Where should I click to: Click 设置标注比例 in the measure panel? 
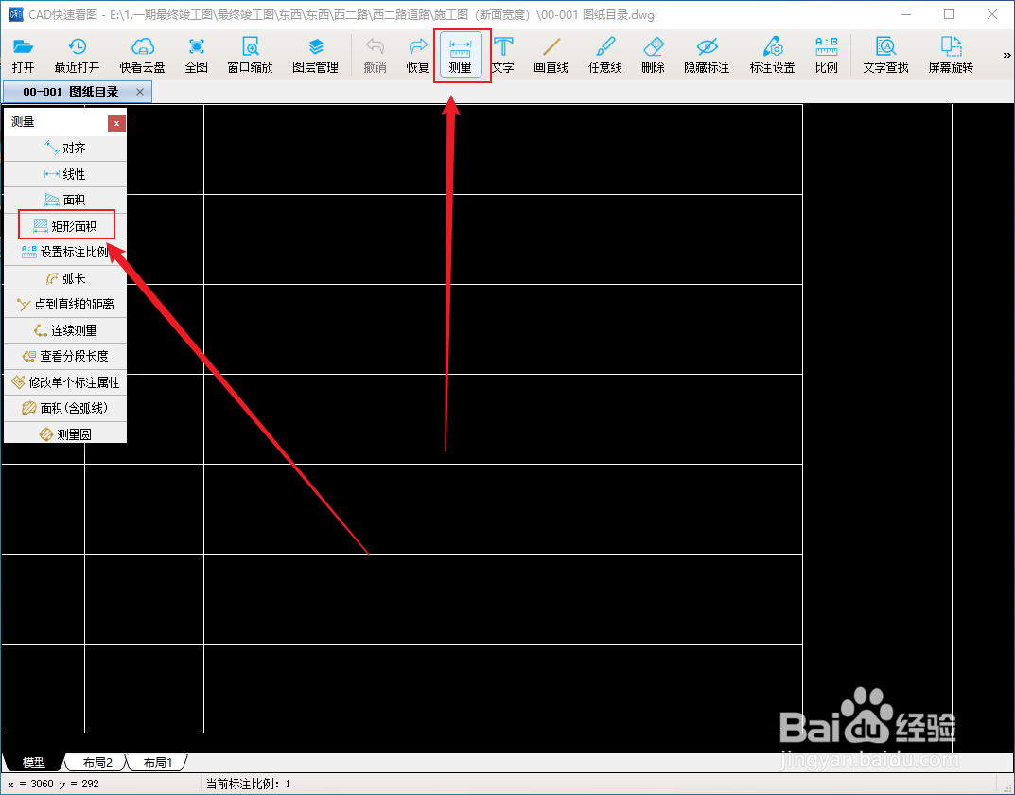point(65,252)
